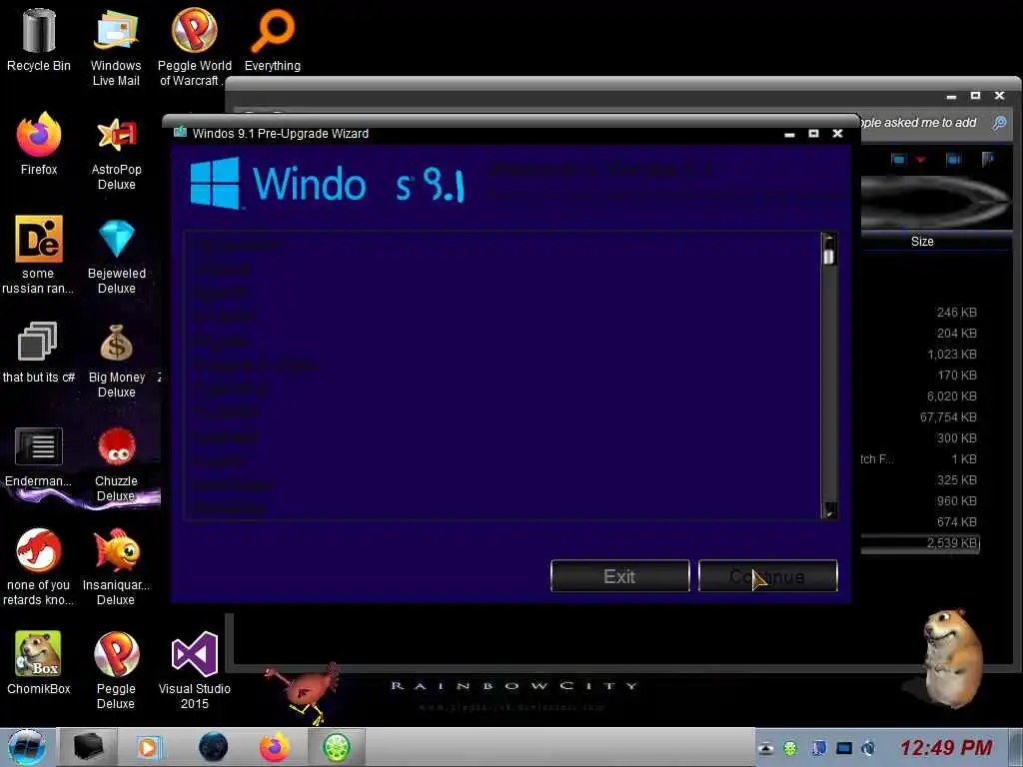Click the Windows Start orb

(26, 747)
